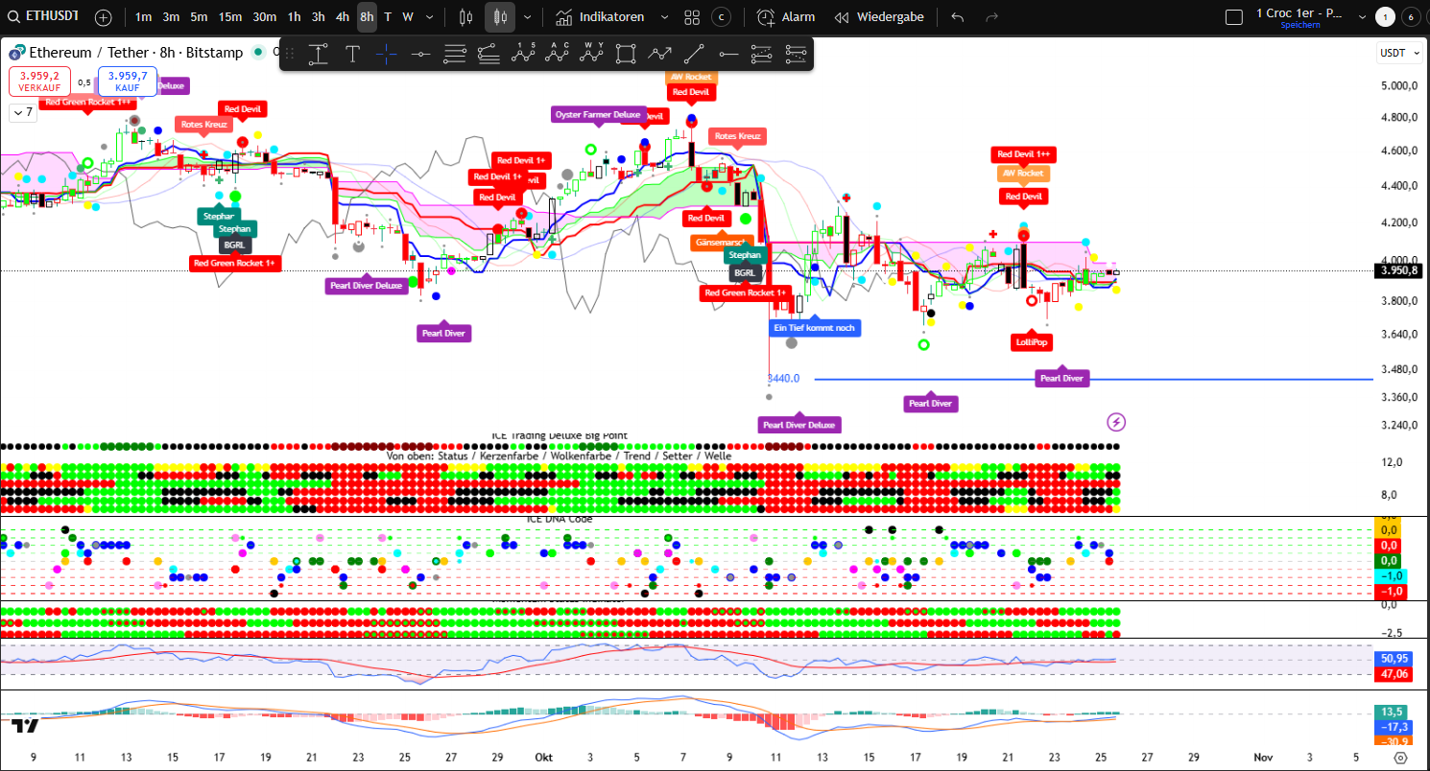Collapse the indicator legend with 7 chevron
Viewport: 1430px width, 771px height.
click(x=21, y=112)
